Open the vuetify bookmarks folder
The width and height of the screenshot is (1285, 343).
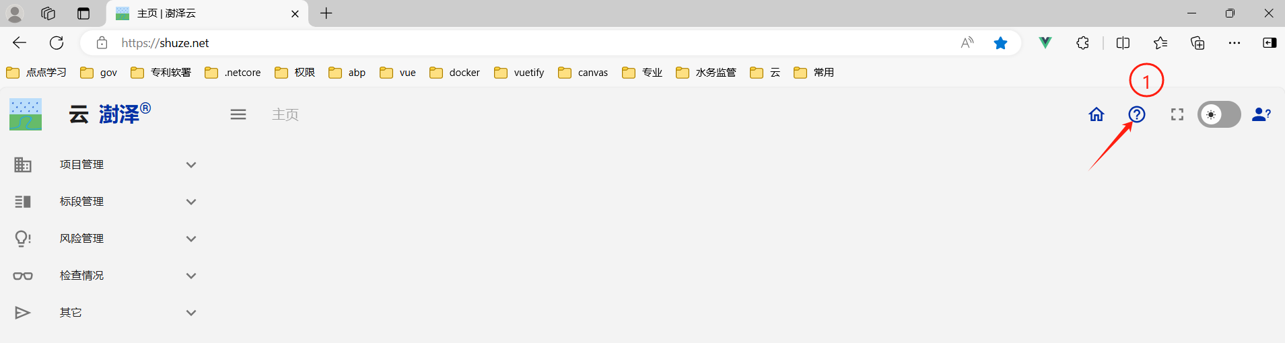pos(519,73)
